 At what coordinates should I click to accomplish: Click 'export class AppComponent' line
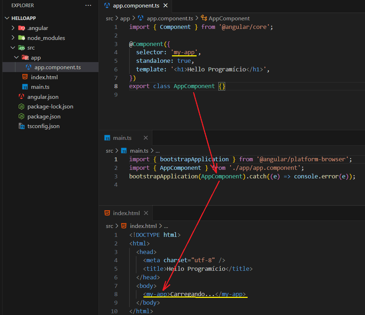click(x=177, y=86)
